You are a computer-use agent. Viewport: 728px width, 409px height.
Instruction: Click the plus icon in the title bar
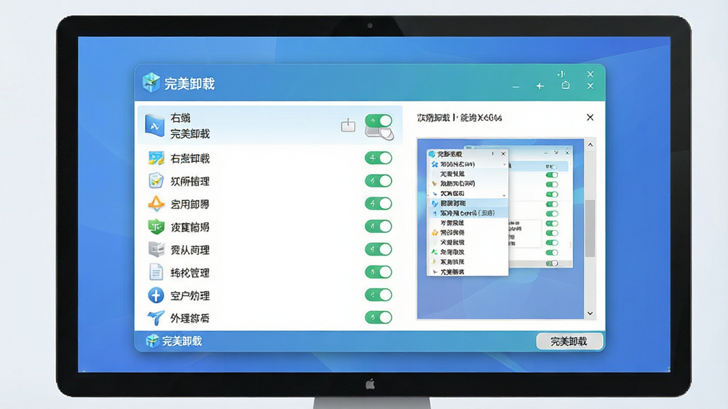point(540,86)
